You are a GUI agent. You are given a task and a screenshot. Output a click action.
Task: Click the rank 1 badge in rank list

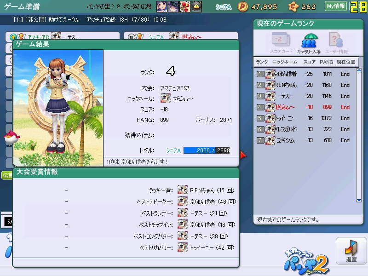tap(260, 74)
